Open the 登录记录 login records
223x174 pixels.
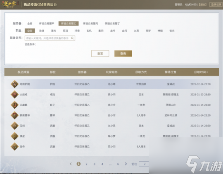point(216,5)
